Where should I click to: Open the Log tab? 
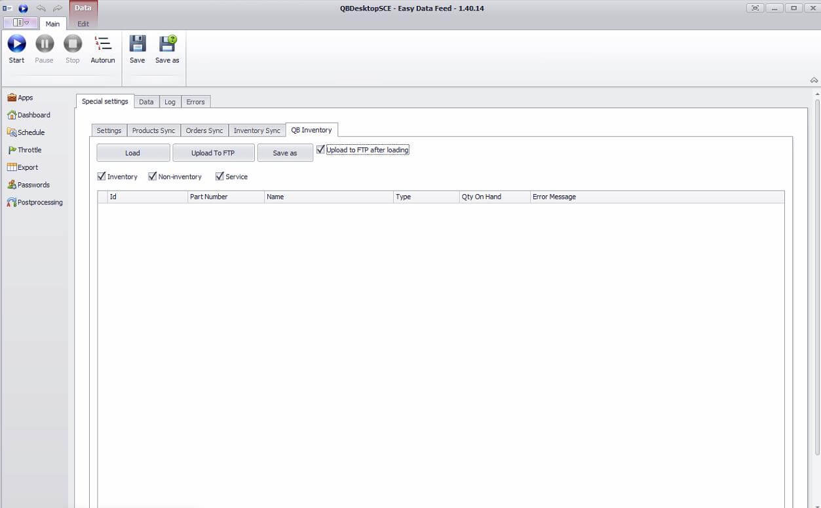(170, 102)
